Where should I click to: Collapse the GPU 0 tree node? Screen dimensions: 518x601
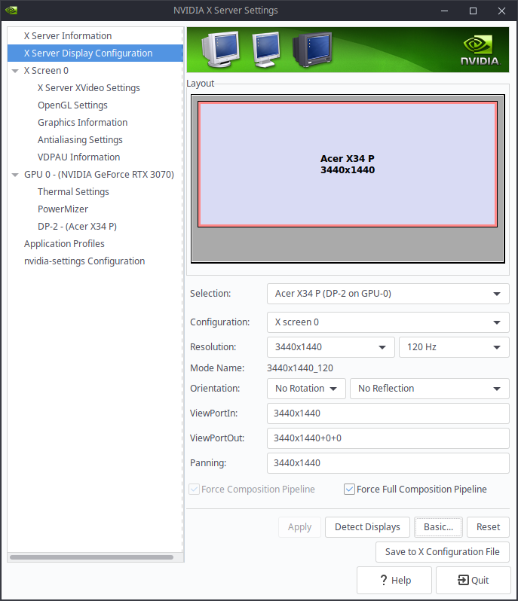tap(15, 175)
